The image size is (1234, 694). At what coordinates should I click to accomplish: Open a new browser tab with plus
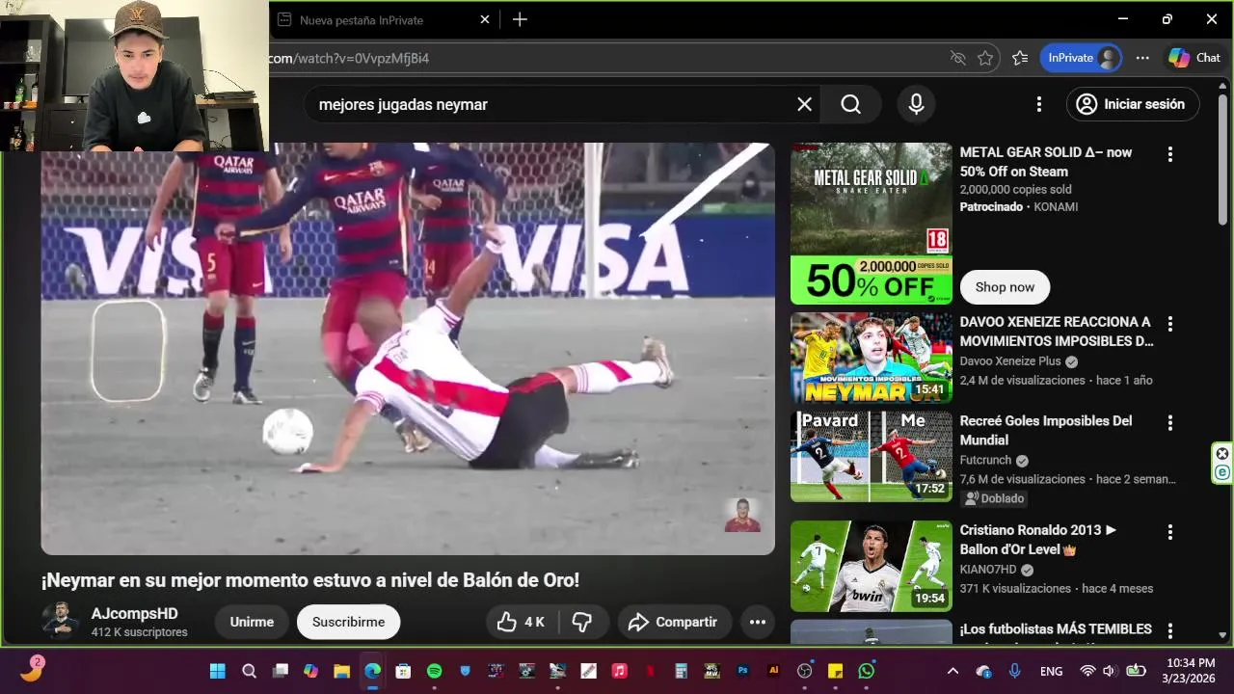pos(520,19)
